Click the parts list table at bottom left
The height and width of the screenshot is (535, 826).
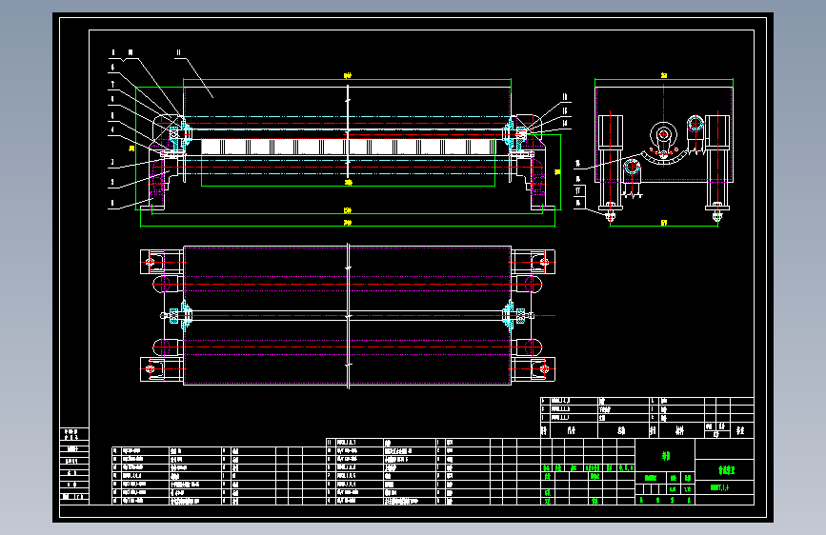(x=218, y=476)
